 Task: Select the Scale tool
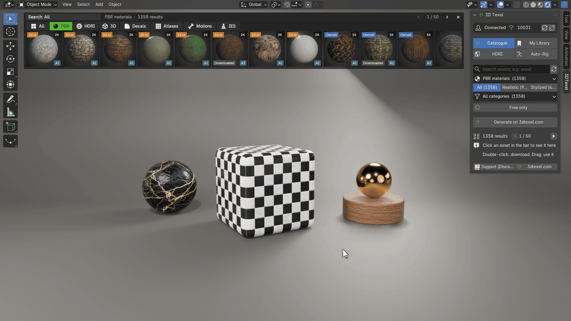(10, 72)
